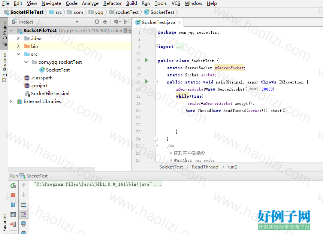Open the Navigate menu
Viewport: 323px width, 234px height.
[x=51, y=3]
